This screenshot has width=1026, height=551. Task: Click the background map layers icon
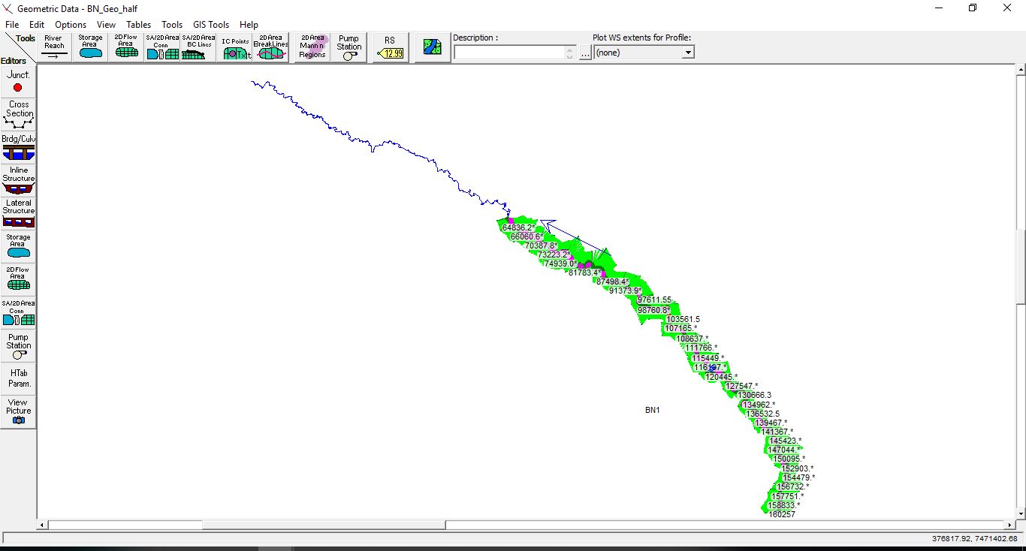pyautogui.click(x=433, y=47)
